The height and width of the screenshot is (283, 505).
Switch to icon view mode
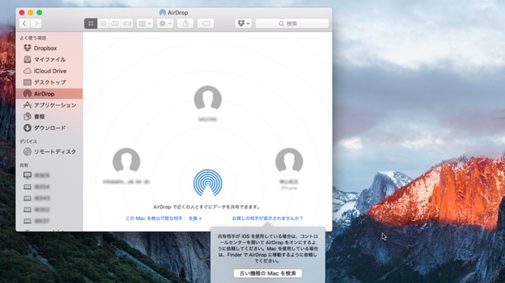tap(90, 24)
